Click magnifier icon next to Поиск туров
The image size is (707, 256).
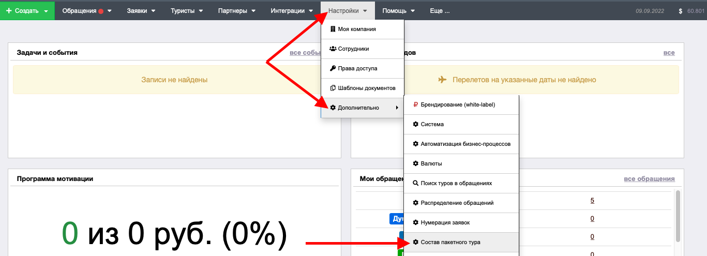coord(415,183)
